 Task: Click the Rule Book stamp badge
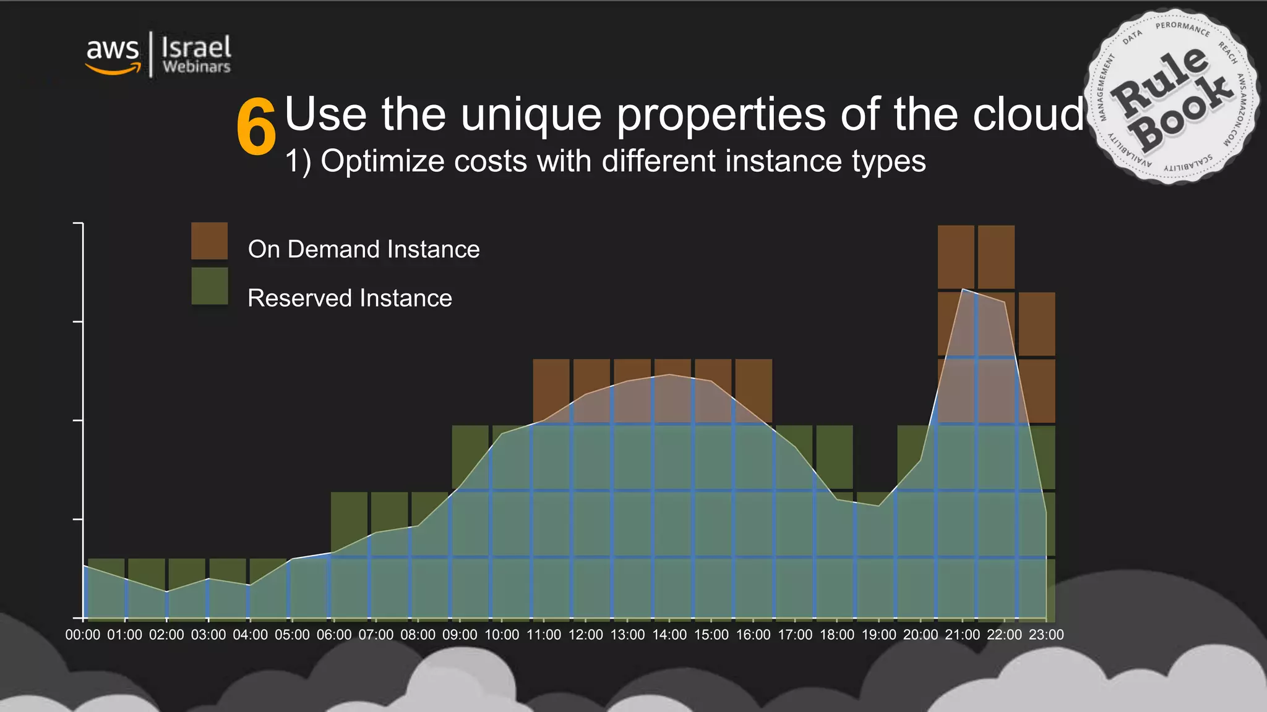1171,96
